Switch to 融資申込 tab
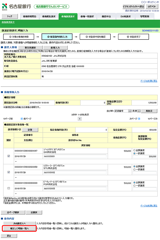Screen dimensions: 160x240 pyautogui.click(x=106, y=17)
